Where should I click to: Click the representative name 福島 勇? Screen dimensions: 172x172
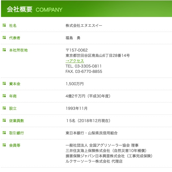point(73,38)
